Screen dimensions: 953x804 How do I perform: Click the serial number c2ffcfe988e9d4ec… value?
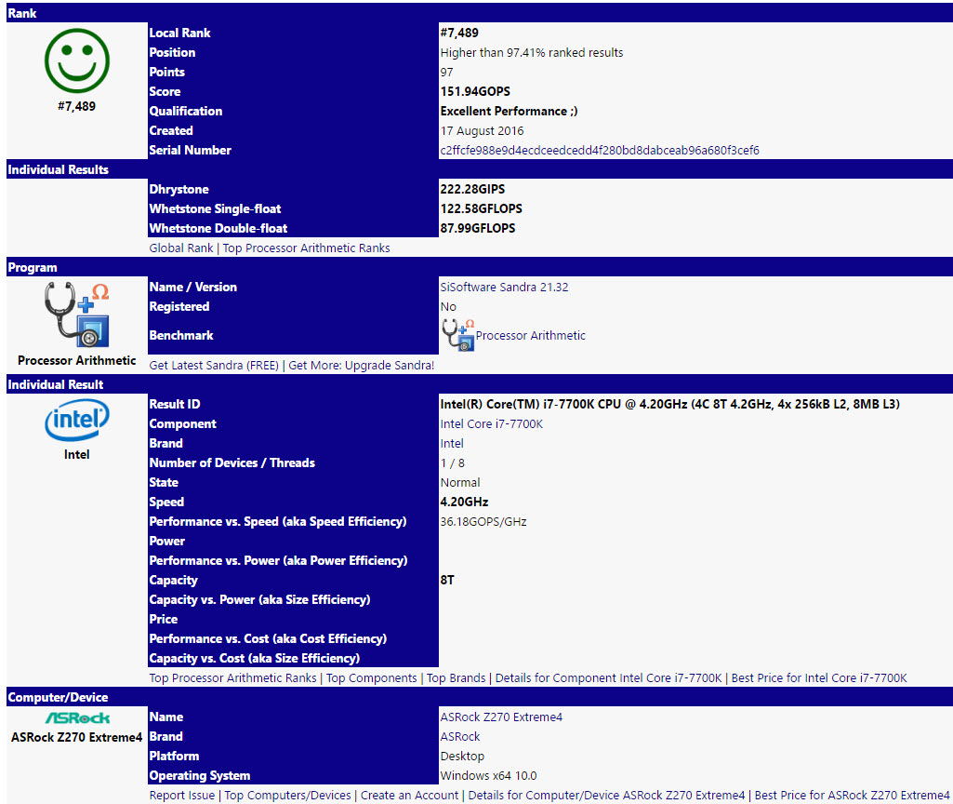(600, 150)
